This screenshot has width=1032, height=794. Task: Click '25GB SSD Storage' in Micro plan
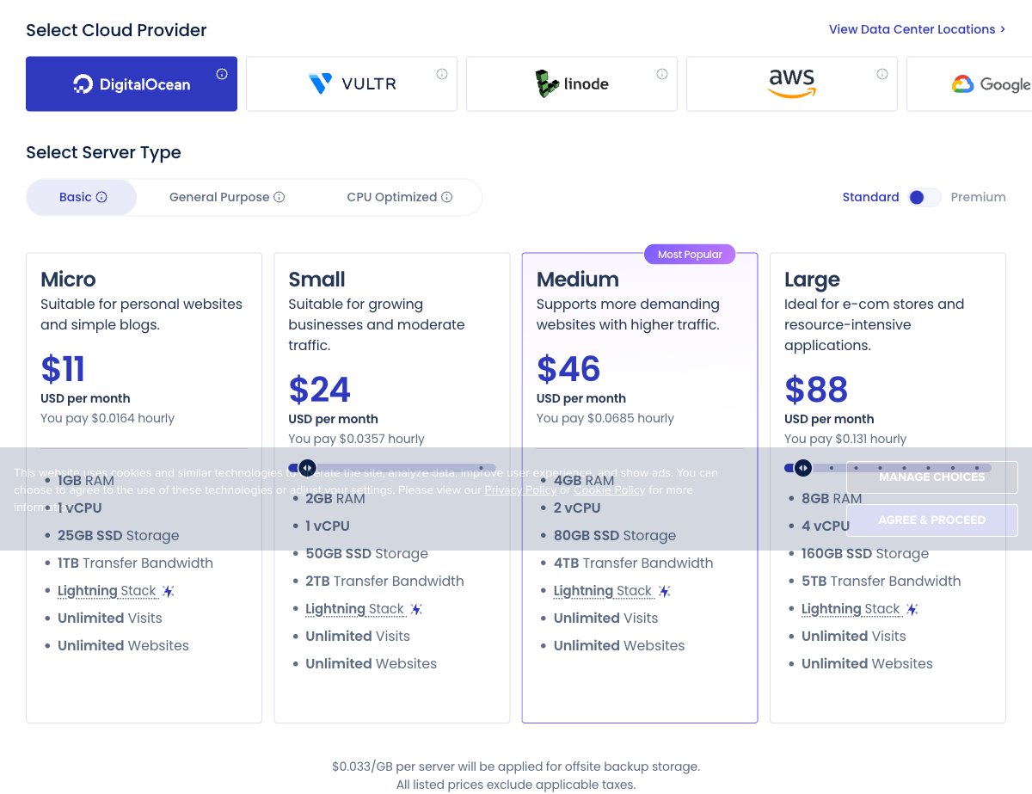coord(119,535)
